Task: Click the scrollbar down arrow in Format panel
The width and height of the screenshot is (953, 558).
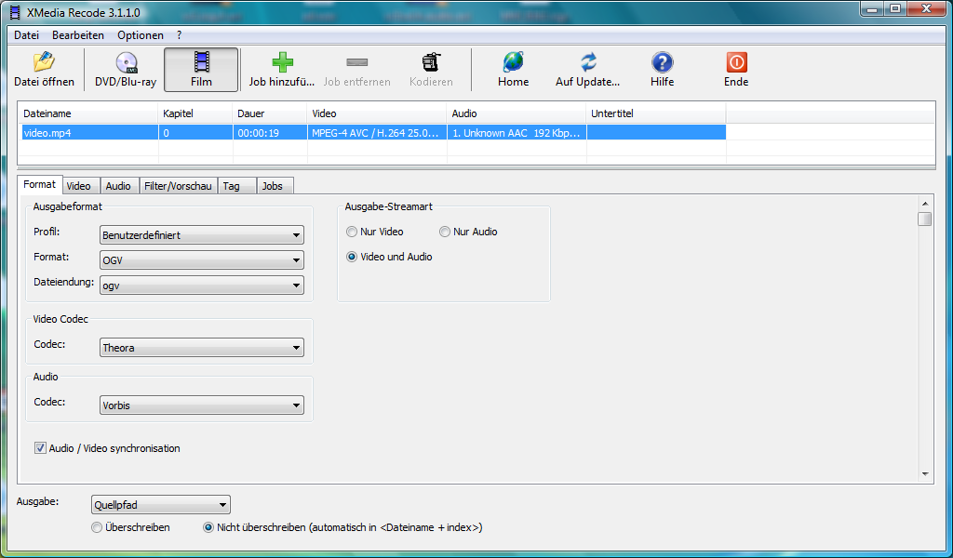Action: coord(925,474)
